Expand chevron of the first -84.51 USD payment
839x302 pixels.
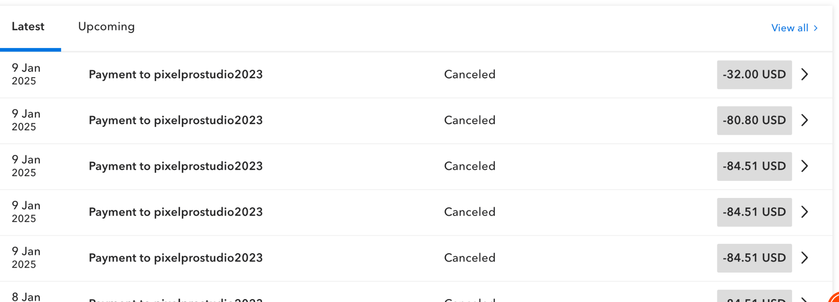(805, 166)
